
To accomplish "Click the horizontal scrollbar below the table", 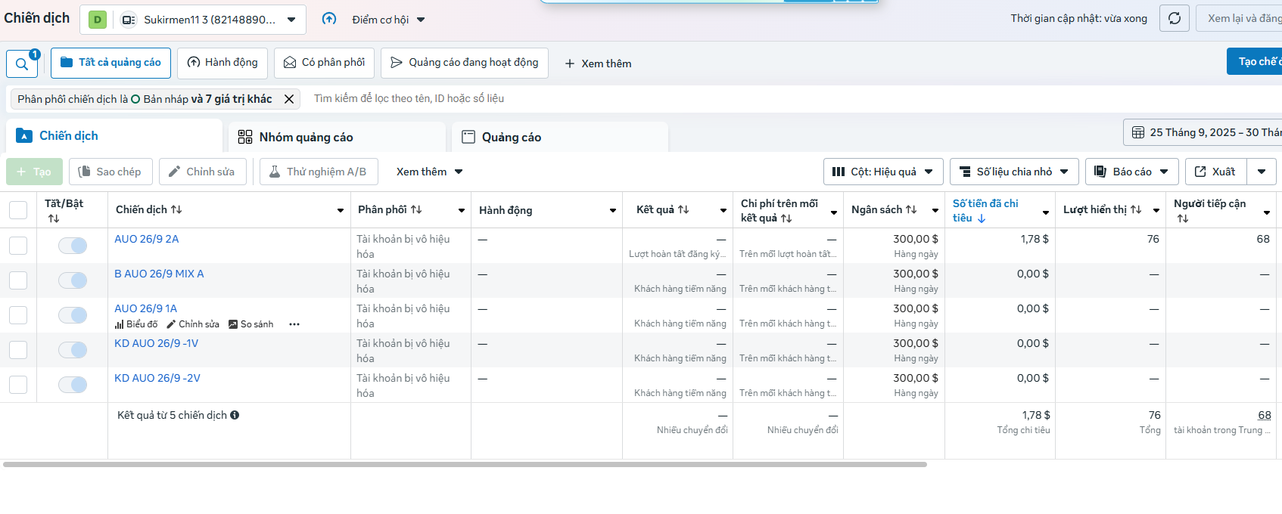I will coord(465,465).
